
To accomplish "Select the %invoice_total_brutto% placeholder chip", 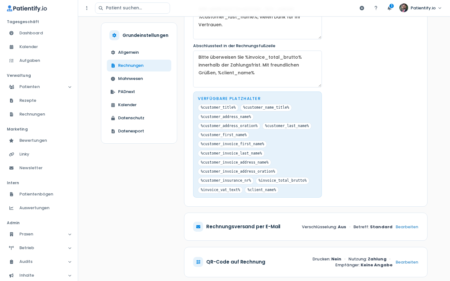I will point(282,181).
